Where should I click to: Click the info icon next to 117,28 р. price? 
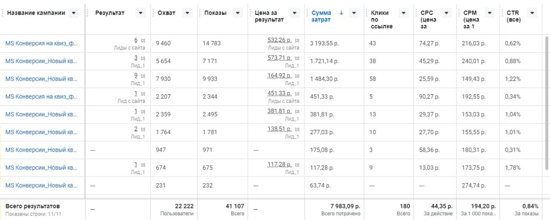pyautogui.click(x=297, y=165)
